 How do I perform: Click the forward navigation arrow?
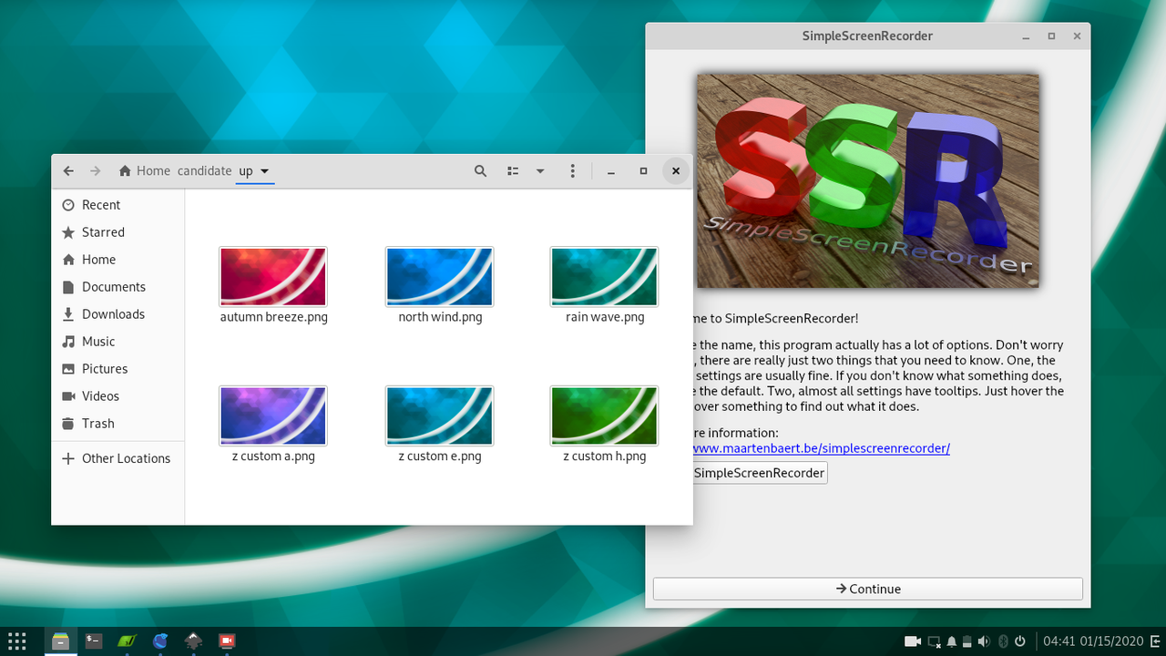(x=95, y=171)
